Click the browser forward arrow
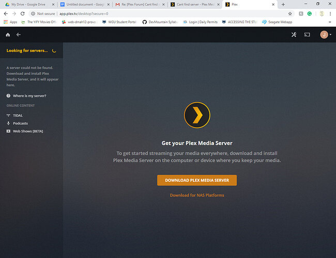Screen dimensions: 336x258 (14, 14)
